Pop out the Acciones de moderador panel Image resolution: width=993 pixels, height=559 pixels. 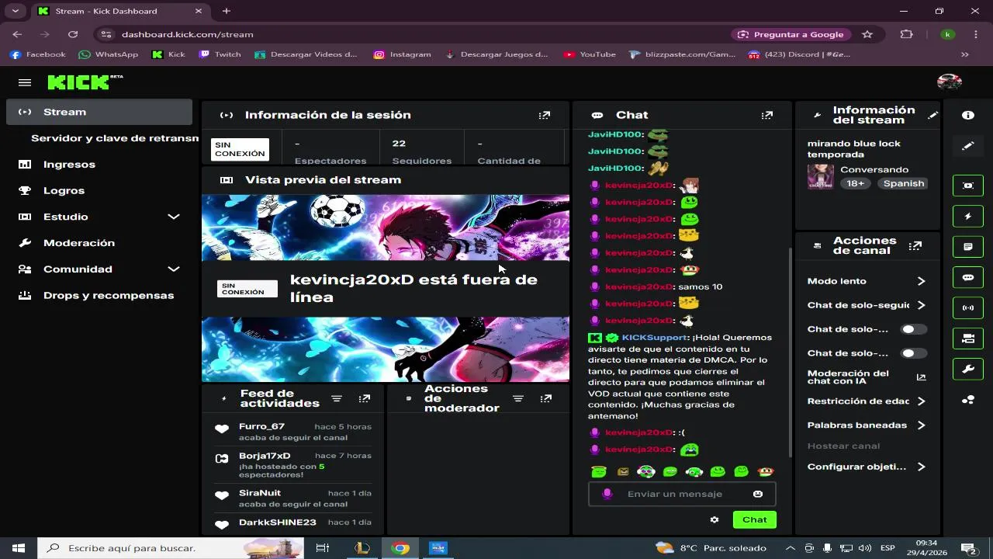coord(546,398)
